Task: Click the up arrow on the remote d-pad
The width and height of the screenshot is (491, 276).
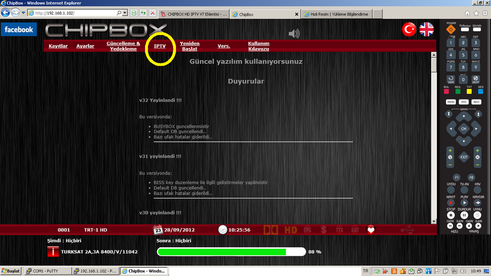Action: pyautogui.click(x=464, y=116)
